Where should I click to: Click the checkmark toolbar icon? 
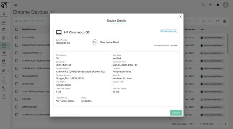tap(196, 21)
